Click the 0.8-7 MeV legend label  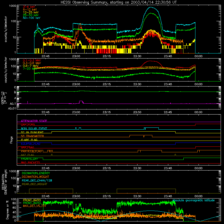31,66
